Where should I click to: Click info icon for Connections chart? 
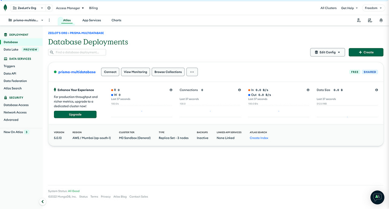(x=239, y=90)
